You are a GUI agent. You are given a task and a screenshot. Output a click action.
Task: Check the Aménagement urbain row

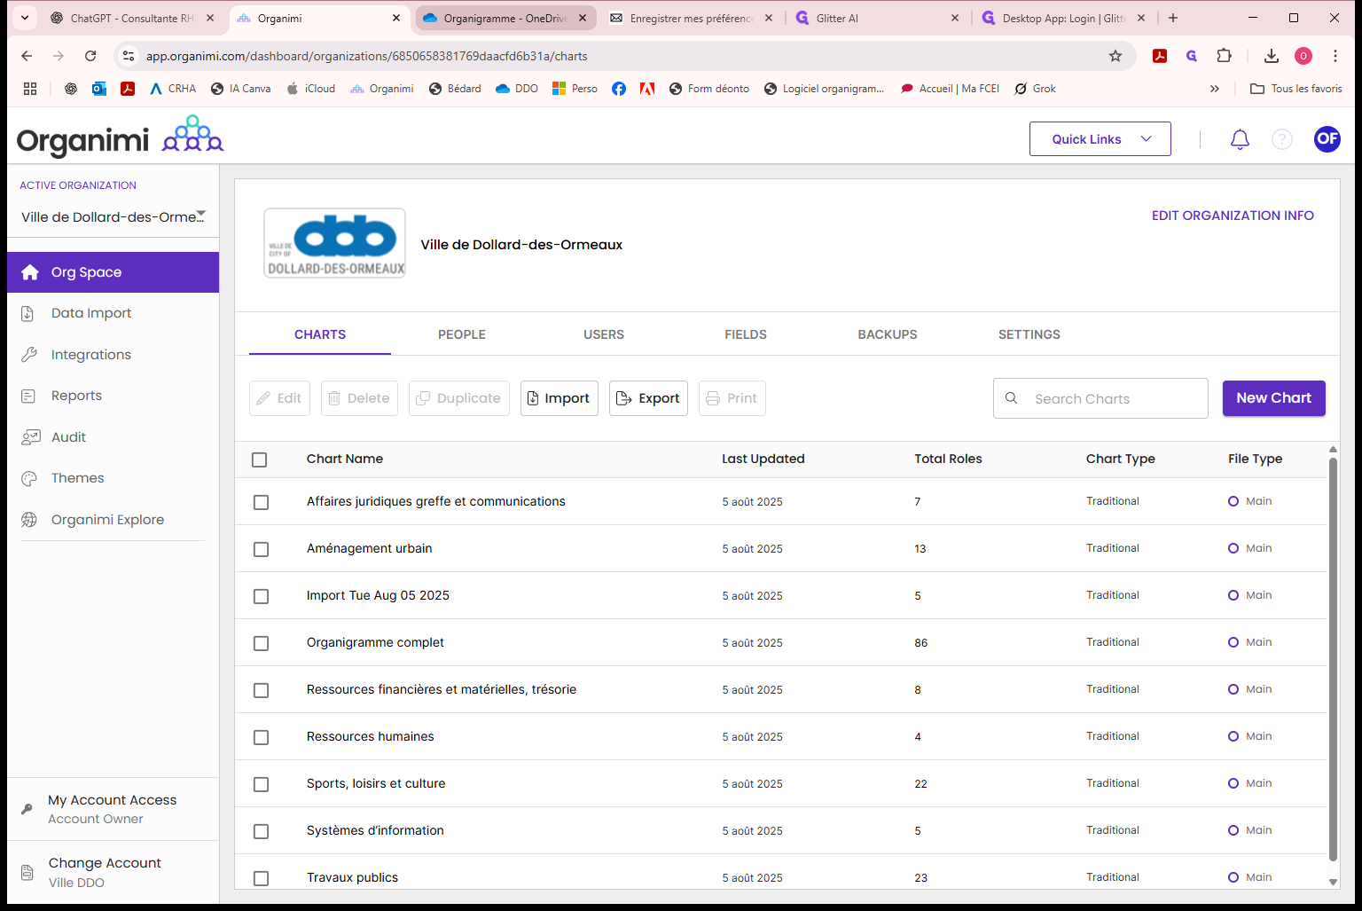pyautogui.click(x=261, y=549)
